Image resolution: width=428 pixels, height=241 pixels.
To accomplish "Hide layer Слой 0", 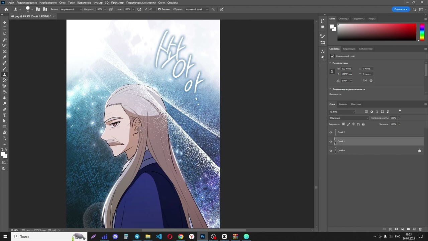I will [x=331, y=151].
